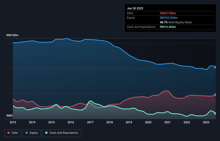Viewport: 220px width, 141px height.
Task: Click the RM10.464m cash value
Action: point(168,27)
